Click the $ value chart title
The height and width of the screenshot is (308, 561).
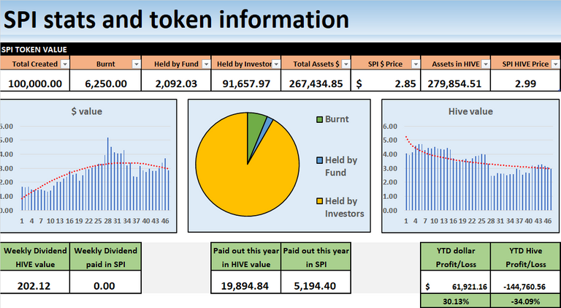pyautogui.click(x=87, y=111)
